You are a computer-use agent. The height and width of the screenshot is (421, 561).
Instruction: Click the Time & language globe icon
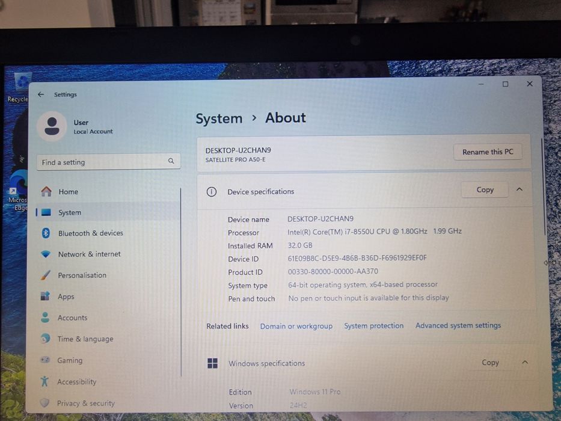[45, 338]
